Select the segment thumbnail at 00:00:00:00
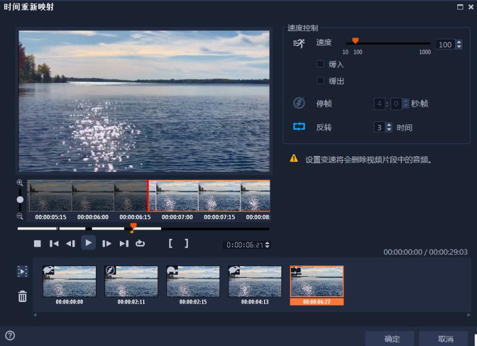 pos(69,281)
